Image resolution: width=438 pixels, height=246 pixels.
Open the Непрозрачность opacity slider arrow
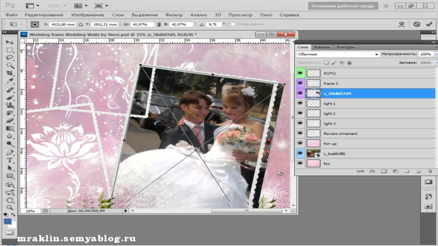click(x=436, y=54)
